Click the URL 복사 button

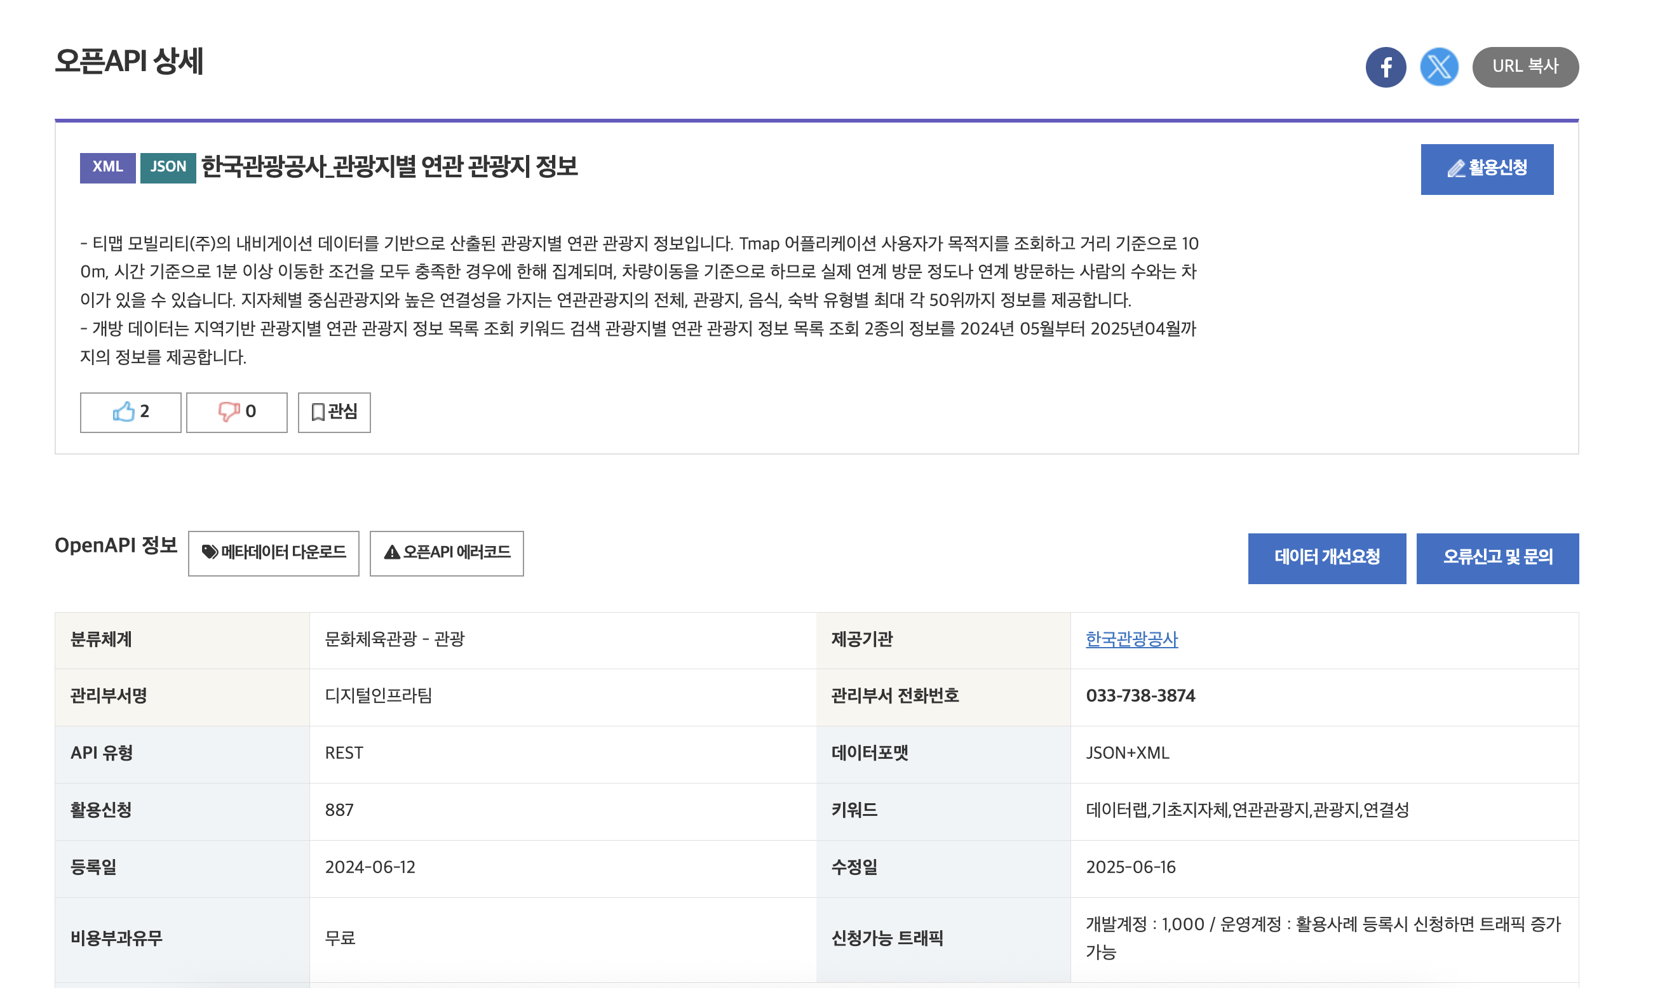pos(1525,67)
